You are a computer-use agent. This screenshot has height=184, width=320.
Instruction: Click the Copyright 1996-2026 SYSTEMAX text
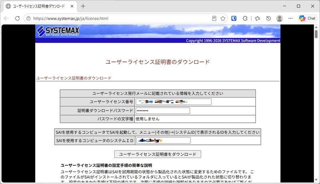click(x=233, y=40)
